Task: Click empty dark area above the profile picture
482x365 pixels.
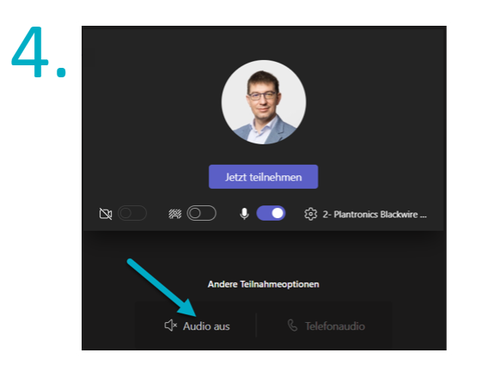Action: click(264, 43)
